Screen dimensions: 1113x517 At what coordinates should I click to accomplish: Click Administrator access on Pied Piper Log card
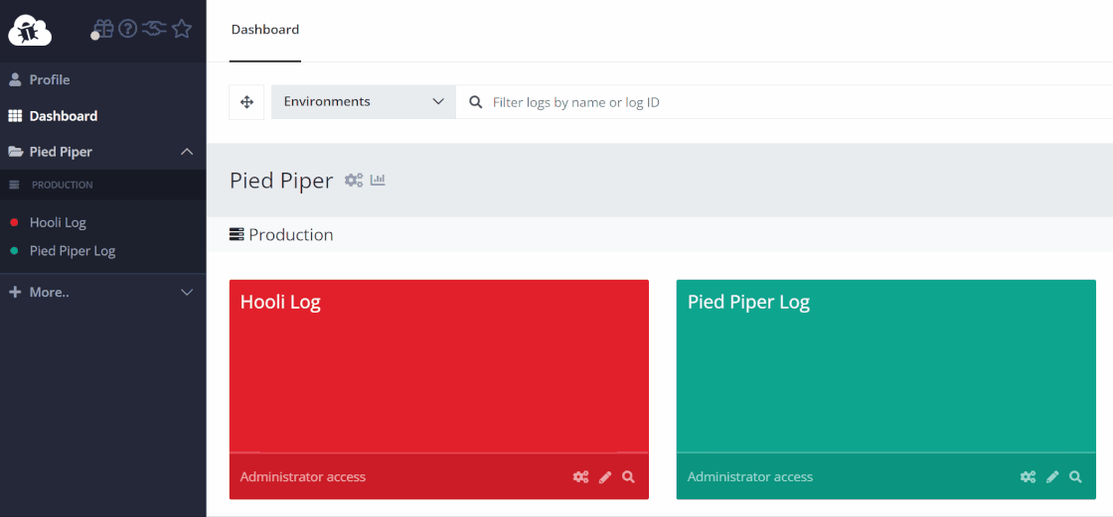[750, 476]
